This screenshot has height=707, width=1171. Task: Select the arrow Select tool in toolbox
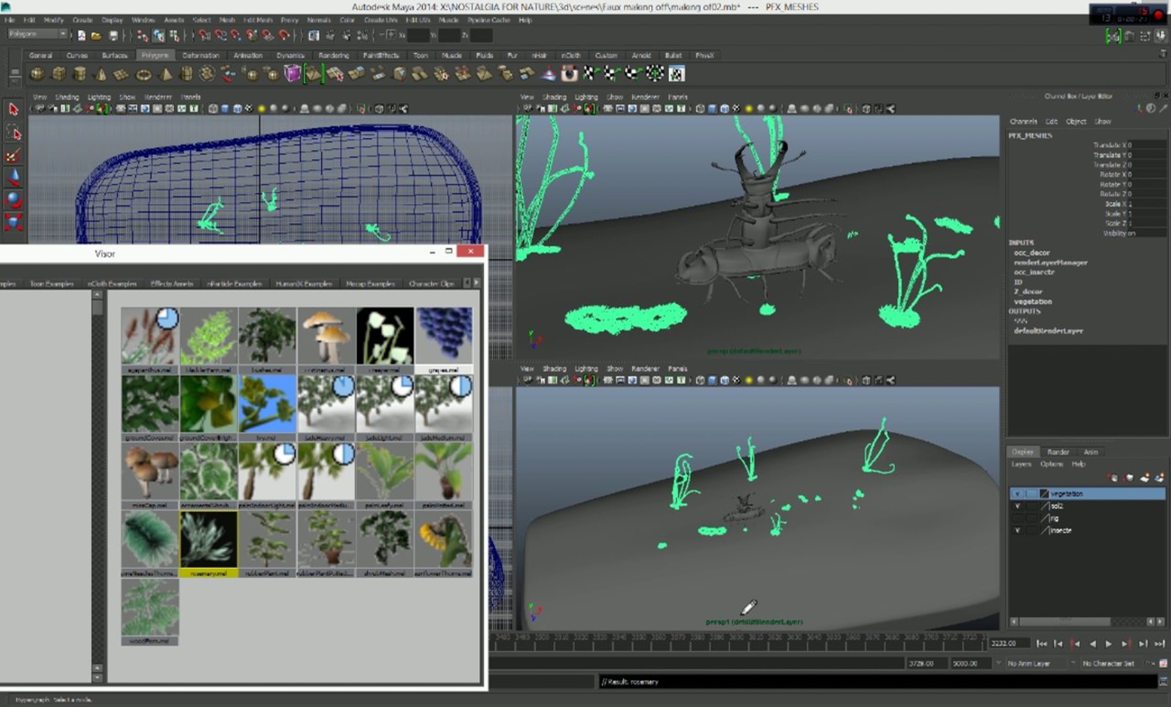13,109
